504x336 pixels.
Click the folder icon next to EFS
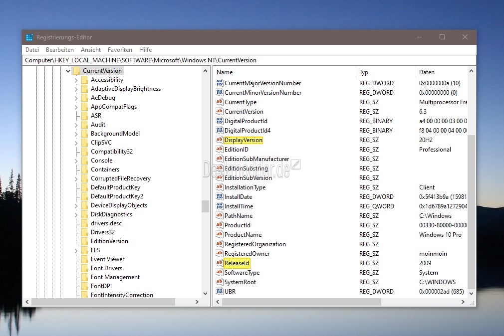click(84, 250)
